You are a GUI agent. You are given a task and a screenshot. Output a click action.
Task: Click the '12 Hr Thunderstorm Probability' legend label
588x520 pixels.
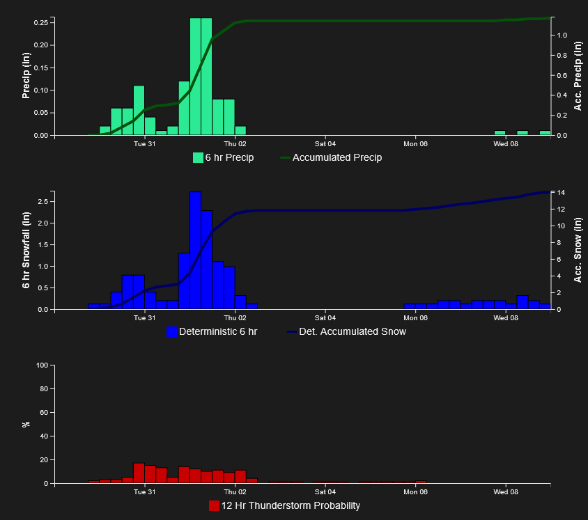pyautogui.click(x=291, y=506)
